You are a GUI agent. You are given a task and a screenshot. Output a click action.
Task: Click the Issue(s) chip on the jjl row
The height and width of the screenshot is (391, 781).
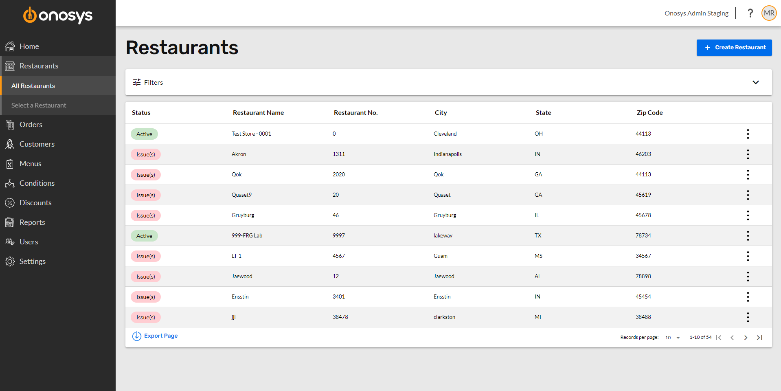145,317
